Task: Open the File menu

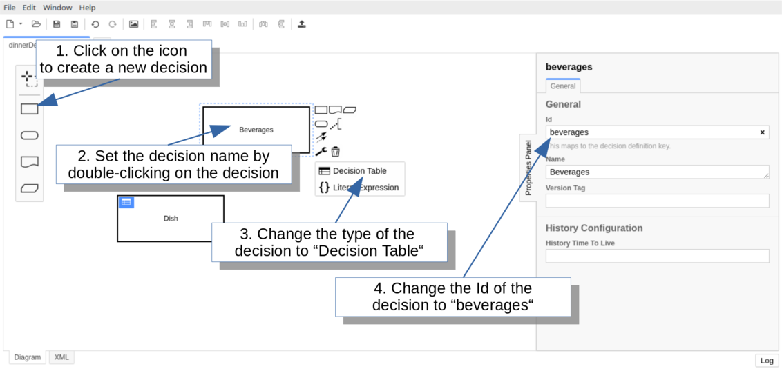Action: [10, 8]
